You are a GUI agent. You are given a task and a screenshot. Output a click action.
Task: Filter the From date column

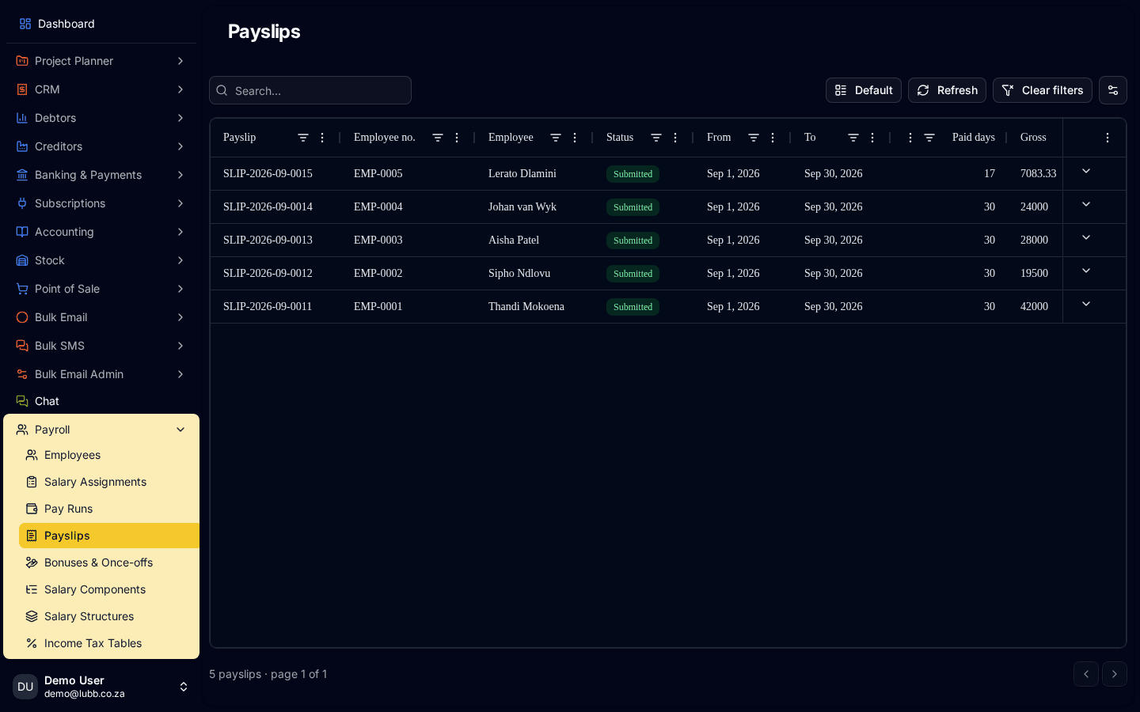click(x=754, y=138)
